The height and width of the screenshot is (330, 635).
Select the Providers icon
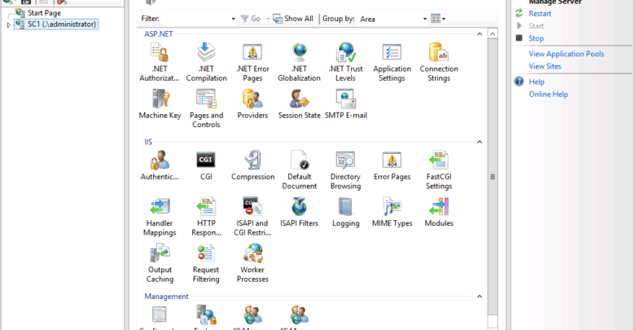(252, 104)
